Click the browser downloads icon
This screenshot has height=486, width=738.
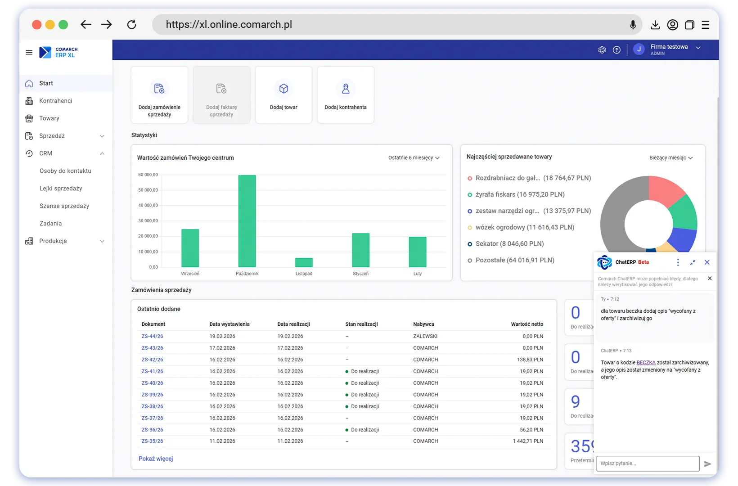pos(655,25)
